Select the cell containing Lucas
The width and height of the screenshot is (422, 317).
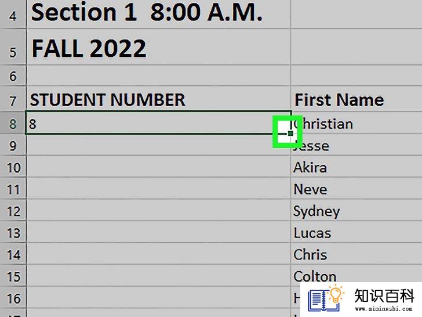point(356,232)
